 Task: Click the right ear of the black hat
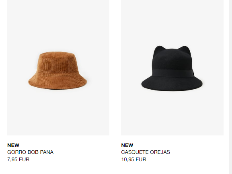(185, 49)
